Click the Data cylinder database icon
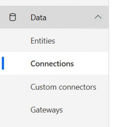113x127 pixels. (12, 17)
